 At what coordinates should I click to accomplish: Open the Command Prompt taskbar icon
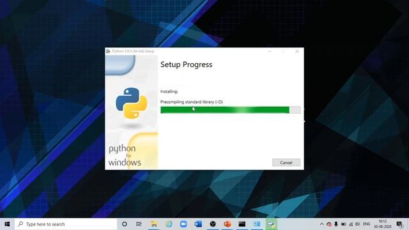click(242, 224)
